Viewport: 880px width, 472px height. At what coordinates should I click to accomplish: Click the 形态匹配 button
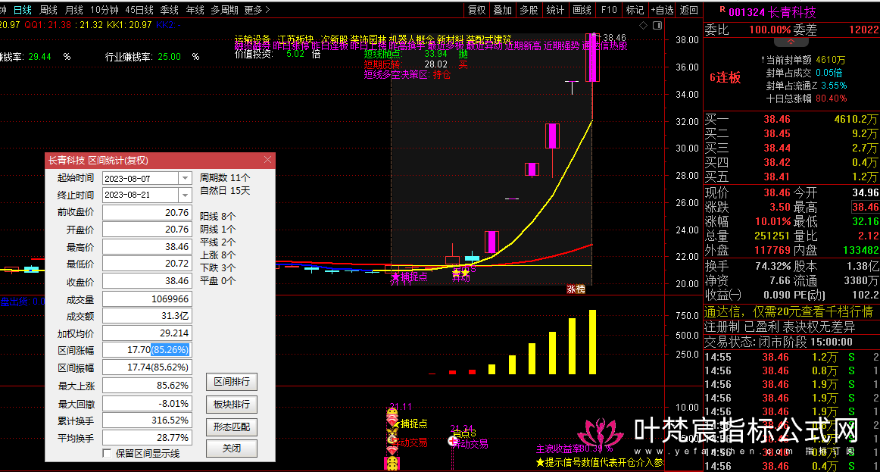231,427
